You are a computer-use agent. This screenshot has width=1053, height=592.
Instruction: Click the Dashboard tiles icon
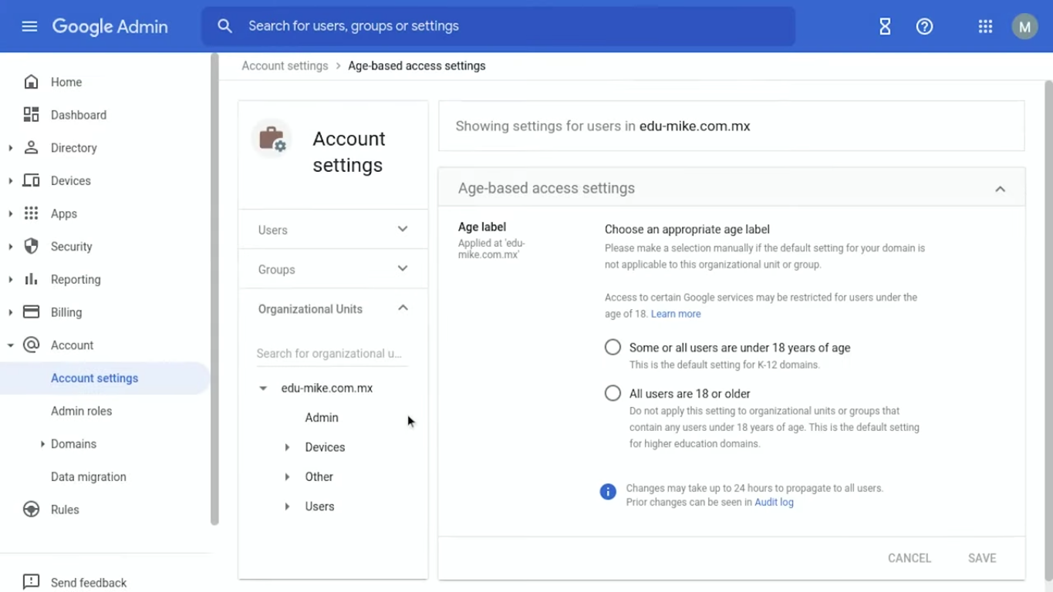coord(31,115)
